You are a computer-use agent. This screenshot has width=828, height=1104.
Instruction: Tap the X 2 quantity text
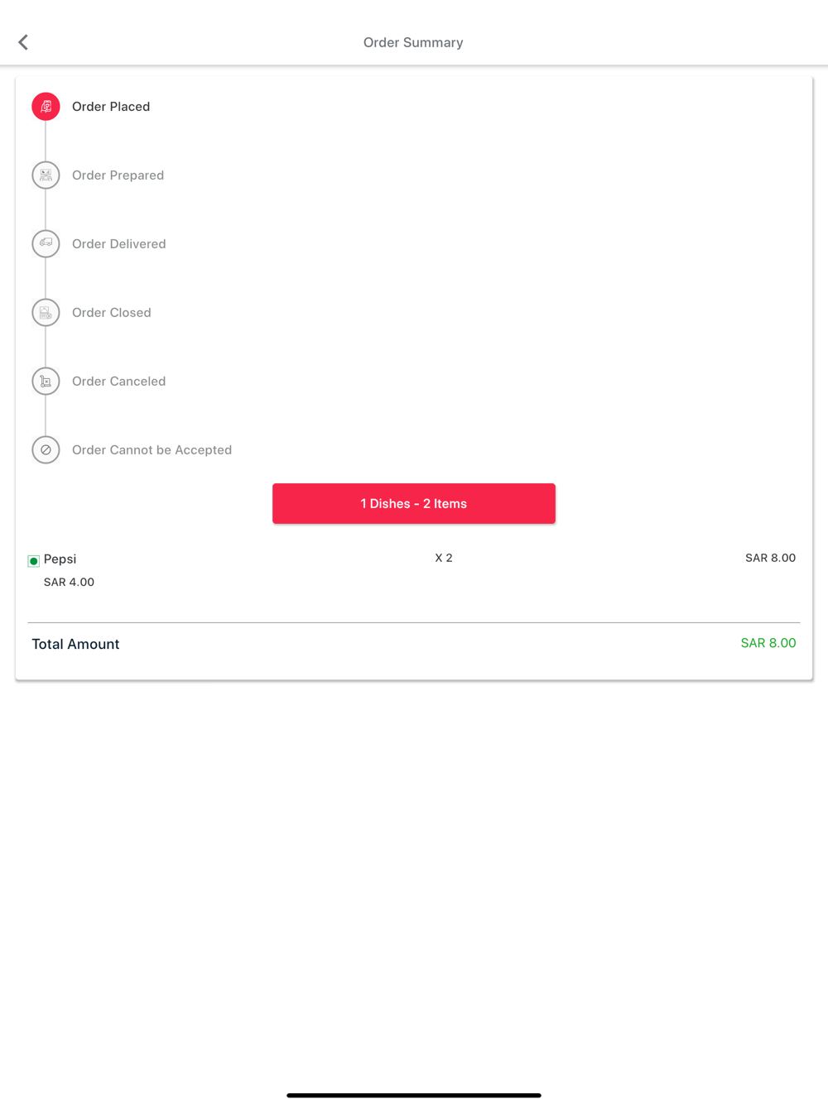tap(444, 558)
